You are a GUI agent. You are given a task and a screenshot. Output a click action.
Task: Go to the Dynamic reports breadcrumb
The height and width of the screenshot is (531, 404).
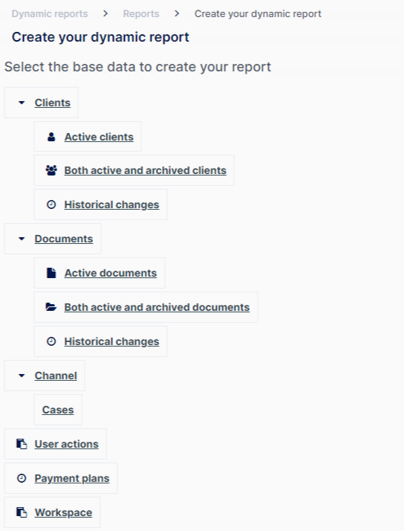50,14
